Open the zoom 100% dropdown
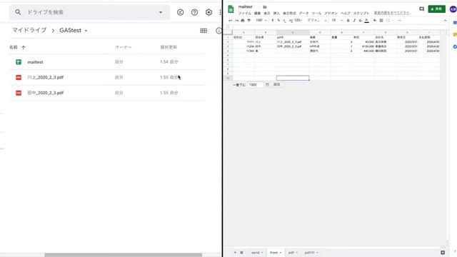 tap(261, 21)
